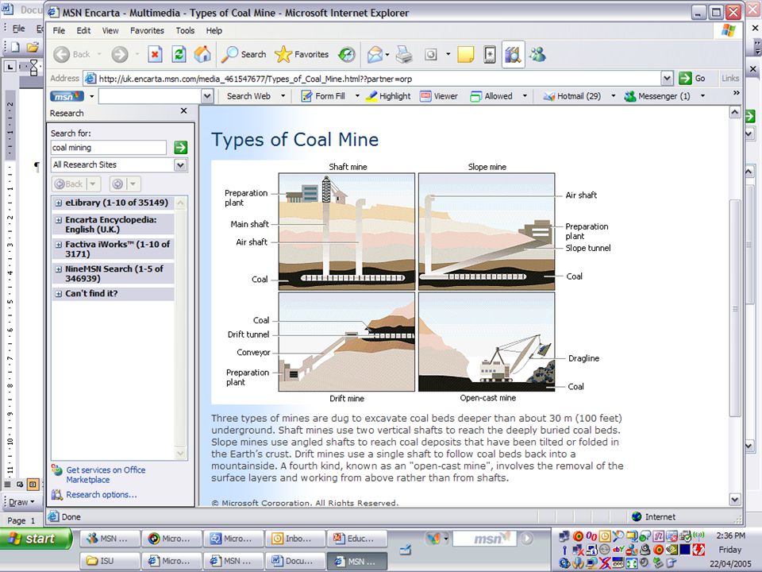Open the Hotmail dropdown arrow

[614, 96]
